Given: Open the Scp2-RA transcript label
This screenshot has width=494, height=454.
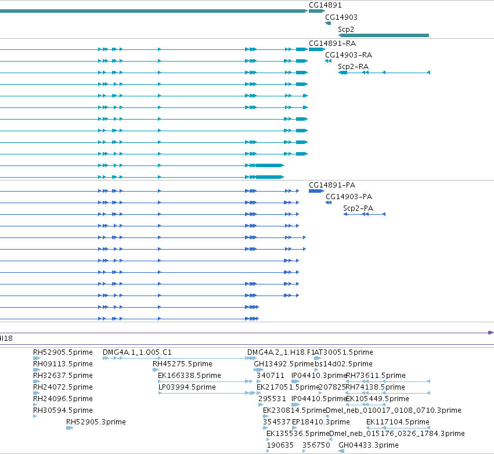Looking at the screenshot, I should (x=353, y=67).
